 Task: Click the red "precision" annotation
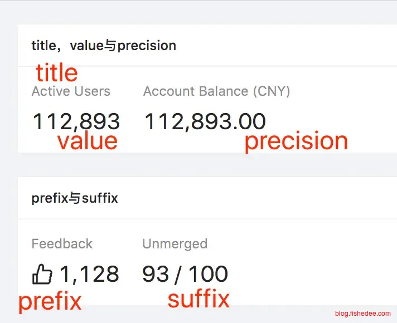296,141
